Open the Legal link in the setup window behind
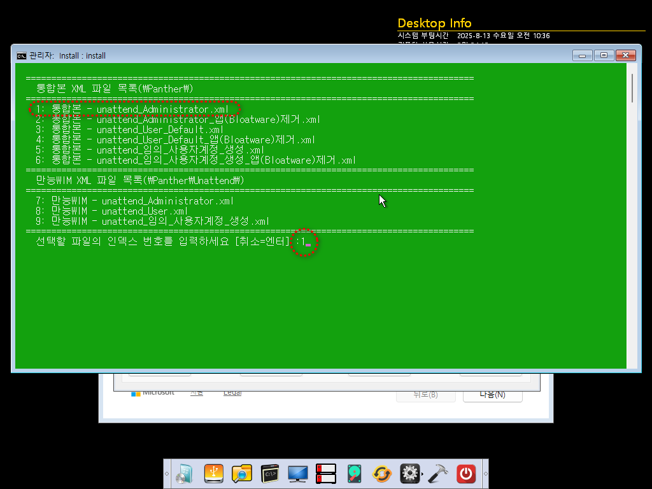 pos(232,392)
